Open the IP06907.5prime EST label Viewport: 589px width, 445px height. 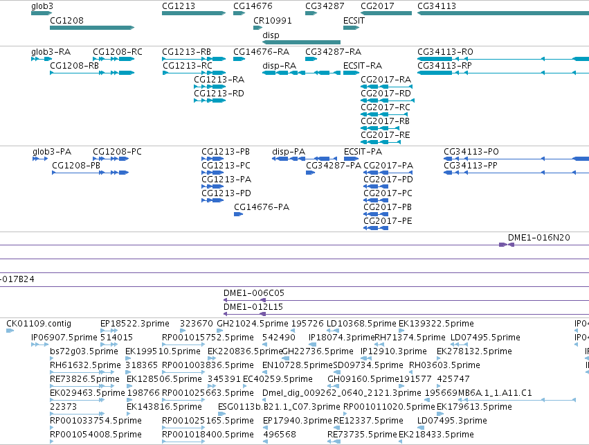(64, 338)
